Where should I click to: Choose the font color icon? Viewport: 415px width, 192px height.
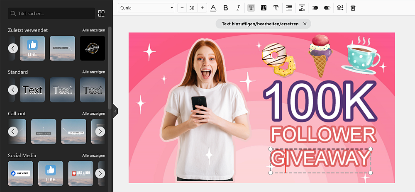coord(213,8)
